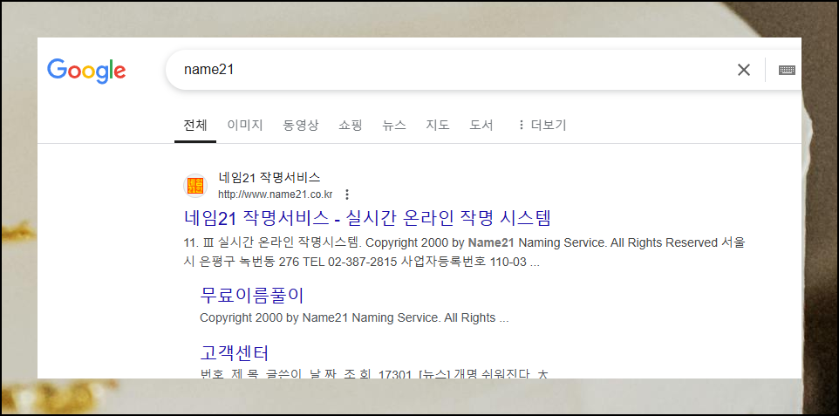Screen dimensions: 839x416
Task: Switch to the 동영상 tab
Action: (x=301, y=126)
